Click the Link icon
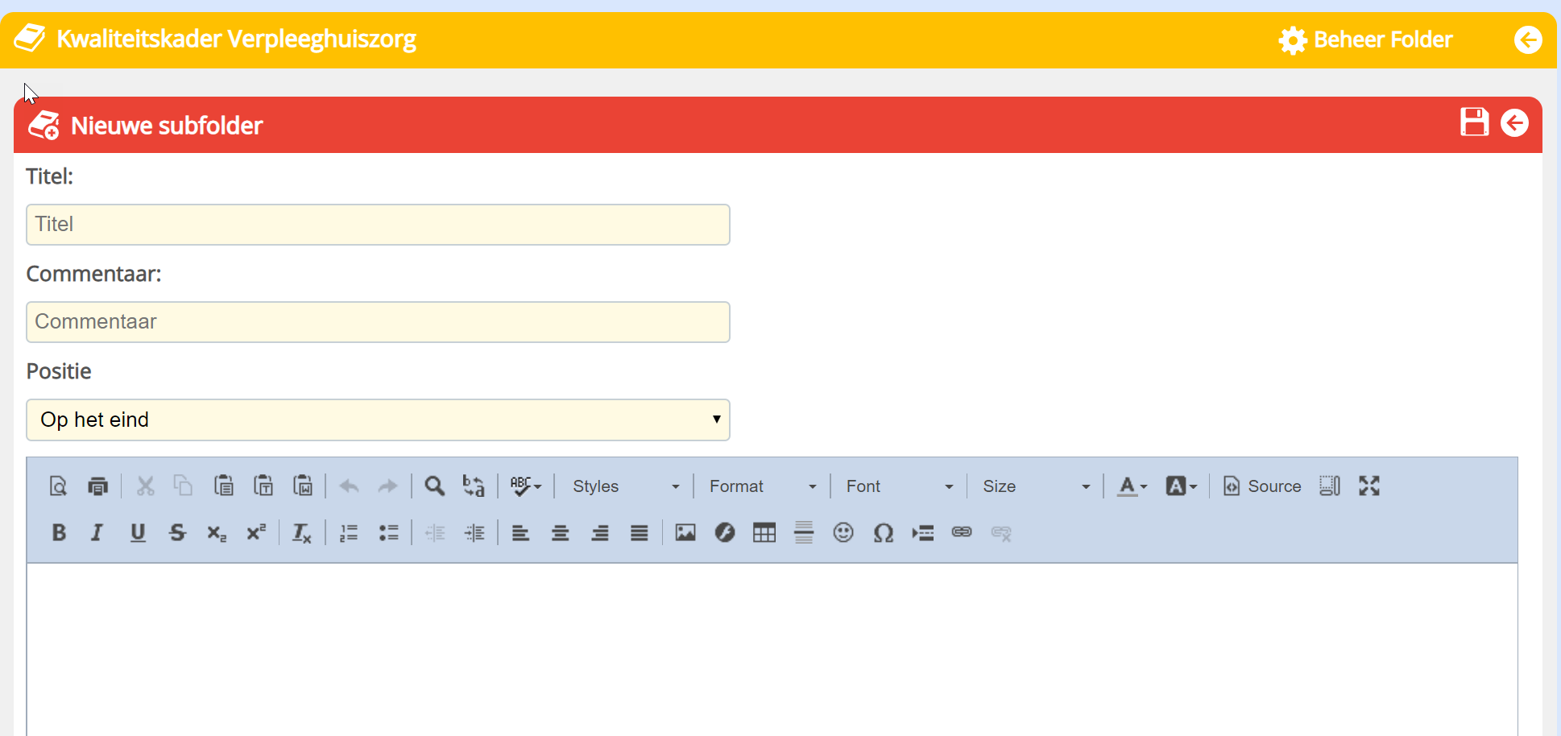Viewport: 1561px width, 736px height. [x=962, y=533]
